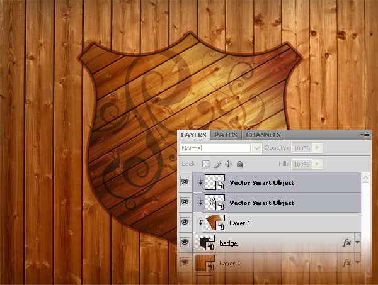Click the fx icon on bottom Layer 1
The width and height of the screenshot is (378, 285).
point(346,263)
